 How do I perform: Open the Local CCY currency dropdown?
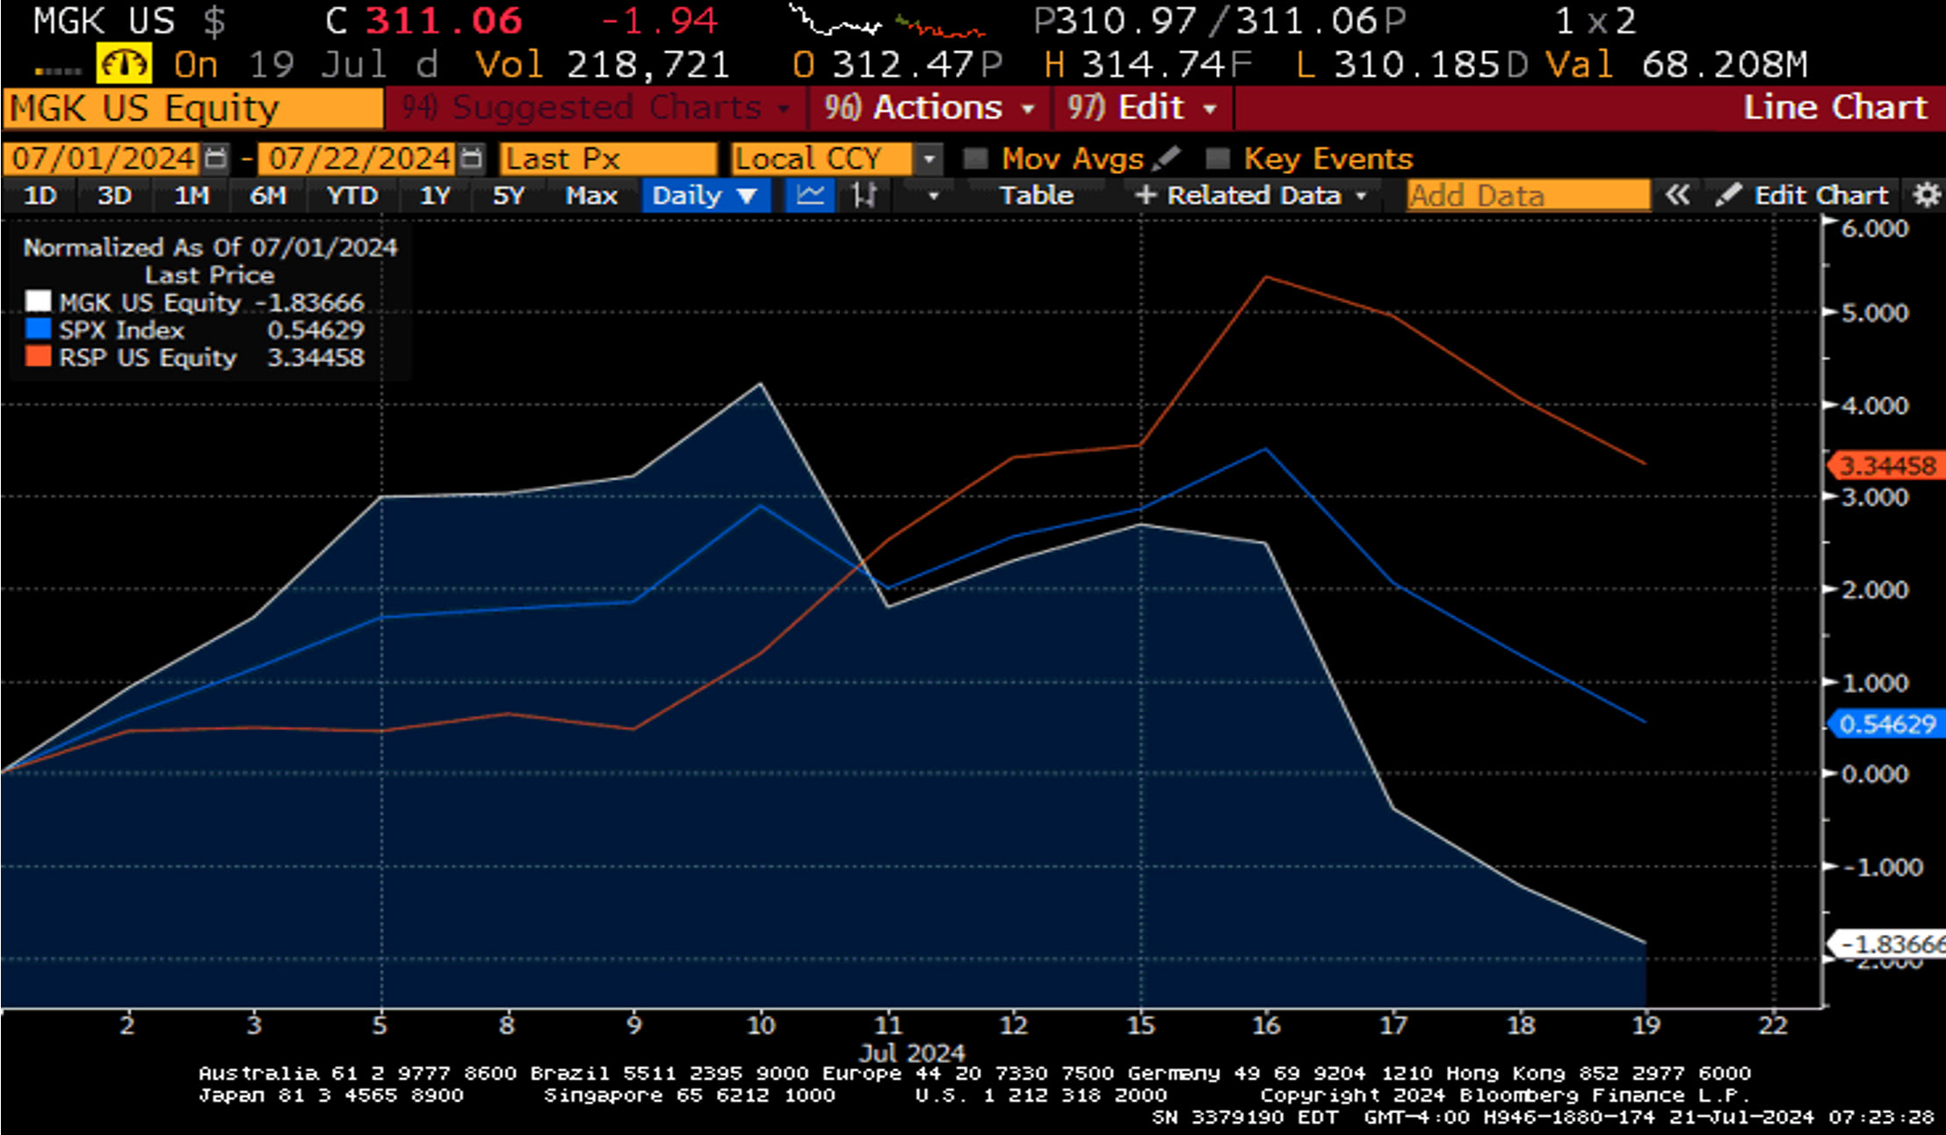(x=929, y=159)
